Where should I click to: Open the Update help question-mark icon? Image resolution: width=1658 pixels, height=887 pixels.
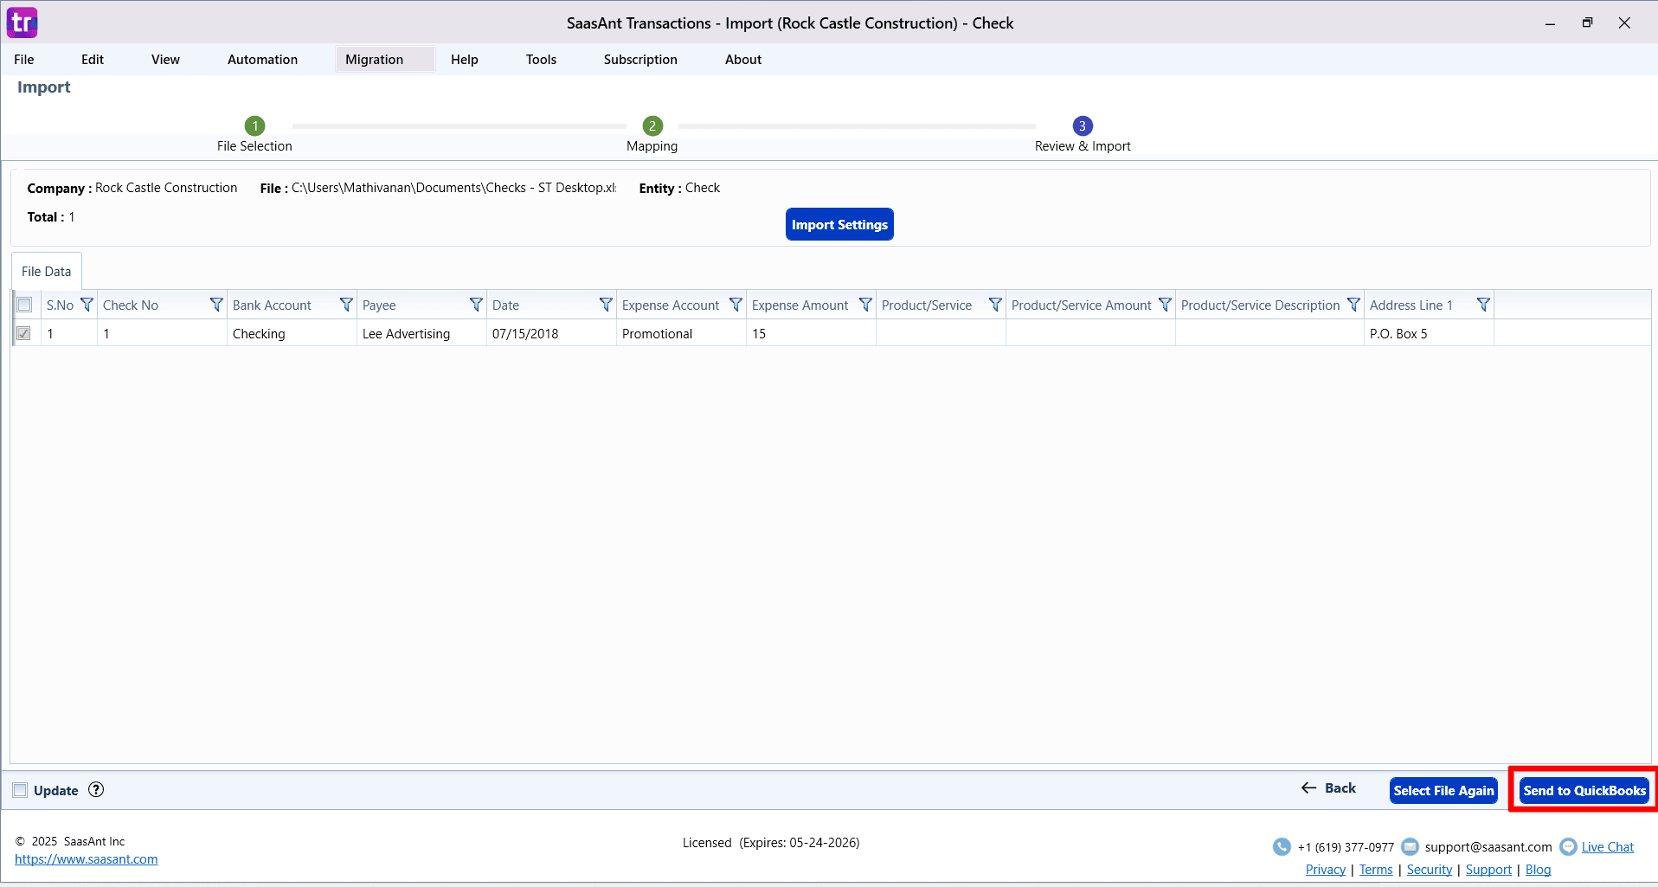point(96,789)
